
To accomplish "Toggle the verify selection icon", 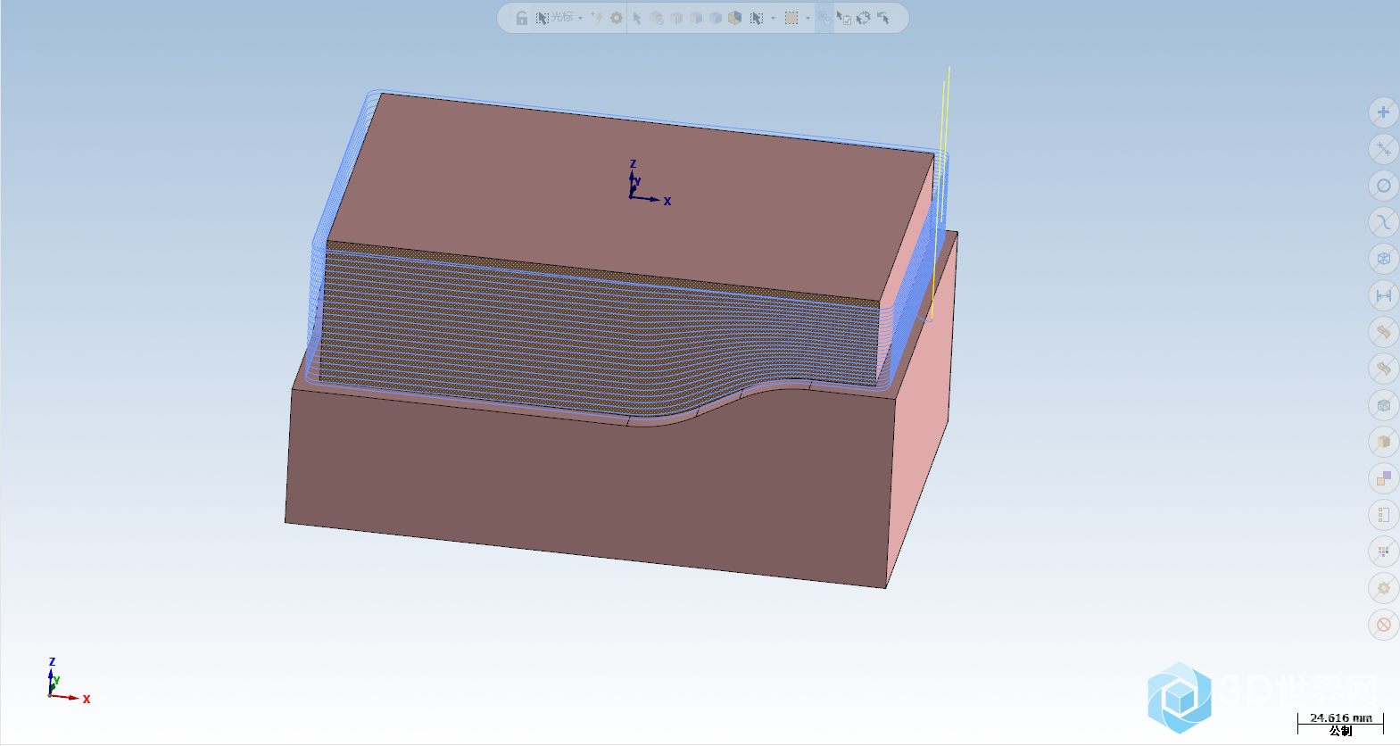I will coord(824,18).
